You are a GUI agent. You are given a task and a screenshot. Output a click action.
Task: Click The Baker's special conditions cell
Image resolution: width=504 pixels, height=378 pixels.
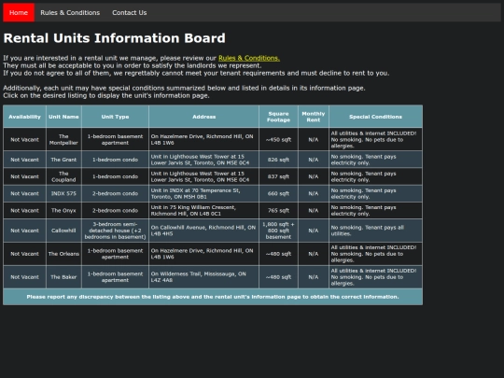coord(375,277)
